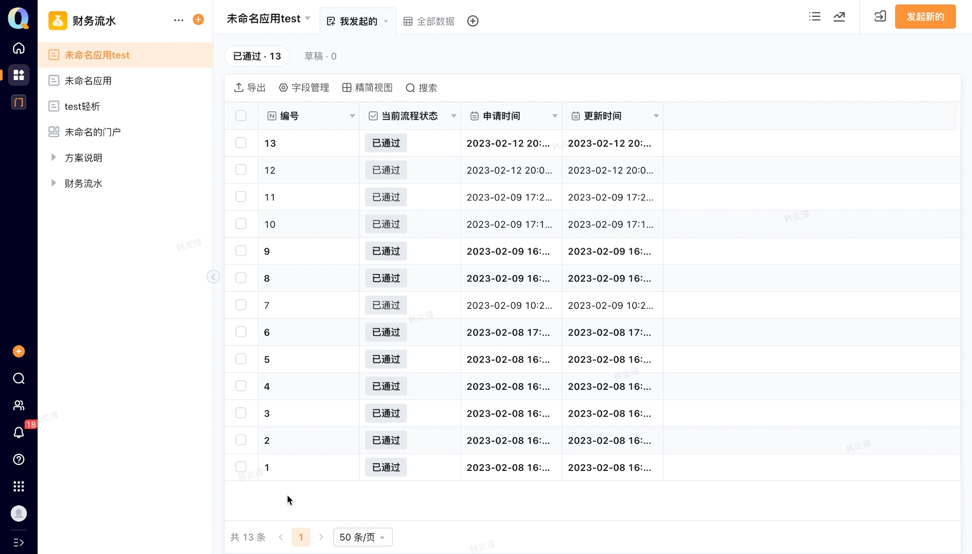Viewport: 972px width, 554px height.
Task: Open 未命名应用test in the app list
Action: point(125,55)
